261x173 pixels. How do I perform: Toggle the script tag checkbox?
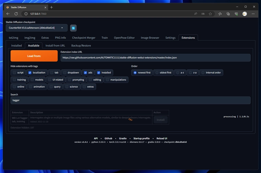pos(14,72)
